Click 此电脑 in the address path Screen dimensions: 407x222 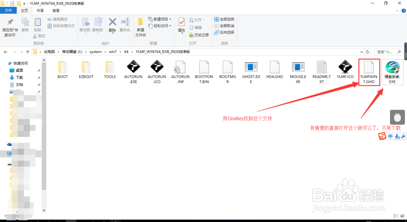[x=49, y=52]
